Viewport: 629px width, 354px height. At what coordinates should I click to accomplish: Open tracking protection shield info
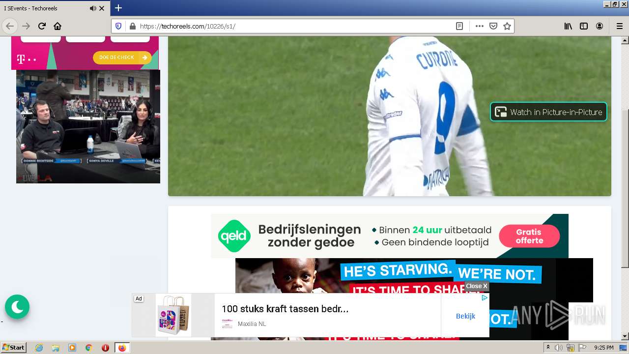click(118, 26)
